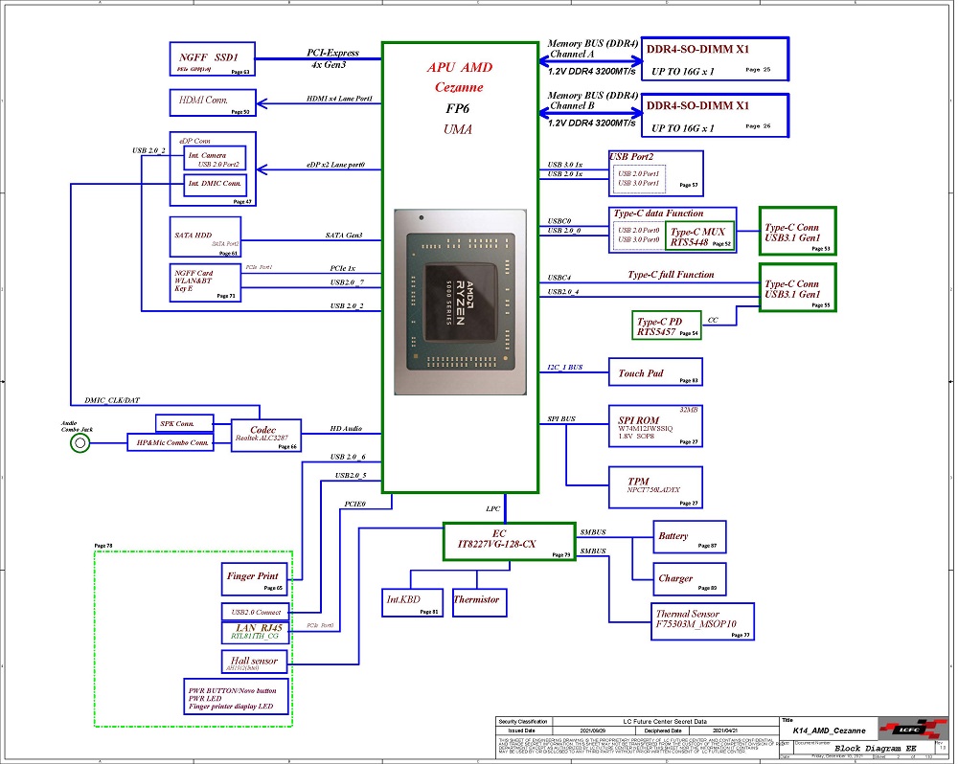Click the NGFF SSD1 block
This screenshot has width=958, height=764.
point(212,59)
